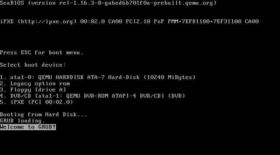
Task: Click the 'Booting from Hard Disk...' message
Action: pos(44,114)
